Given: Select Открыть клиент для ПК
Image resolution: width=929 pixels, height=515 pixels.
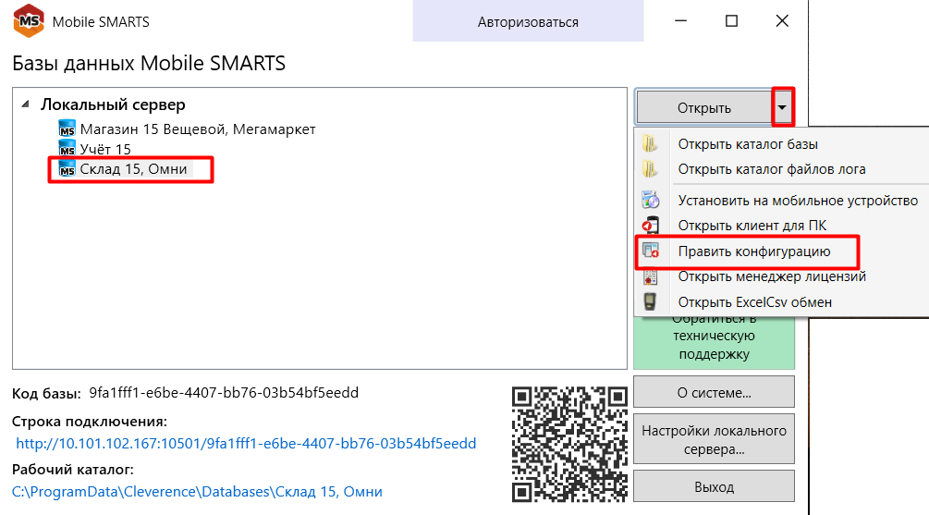Looking at the screenshot, I should tap(752, 226).
